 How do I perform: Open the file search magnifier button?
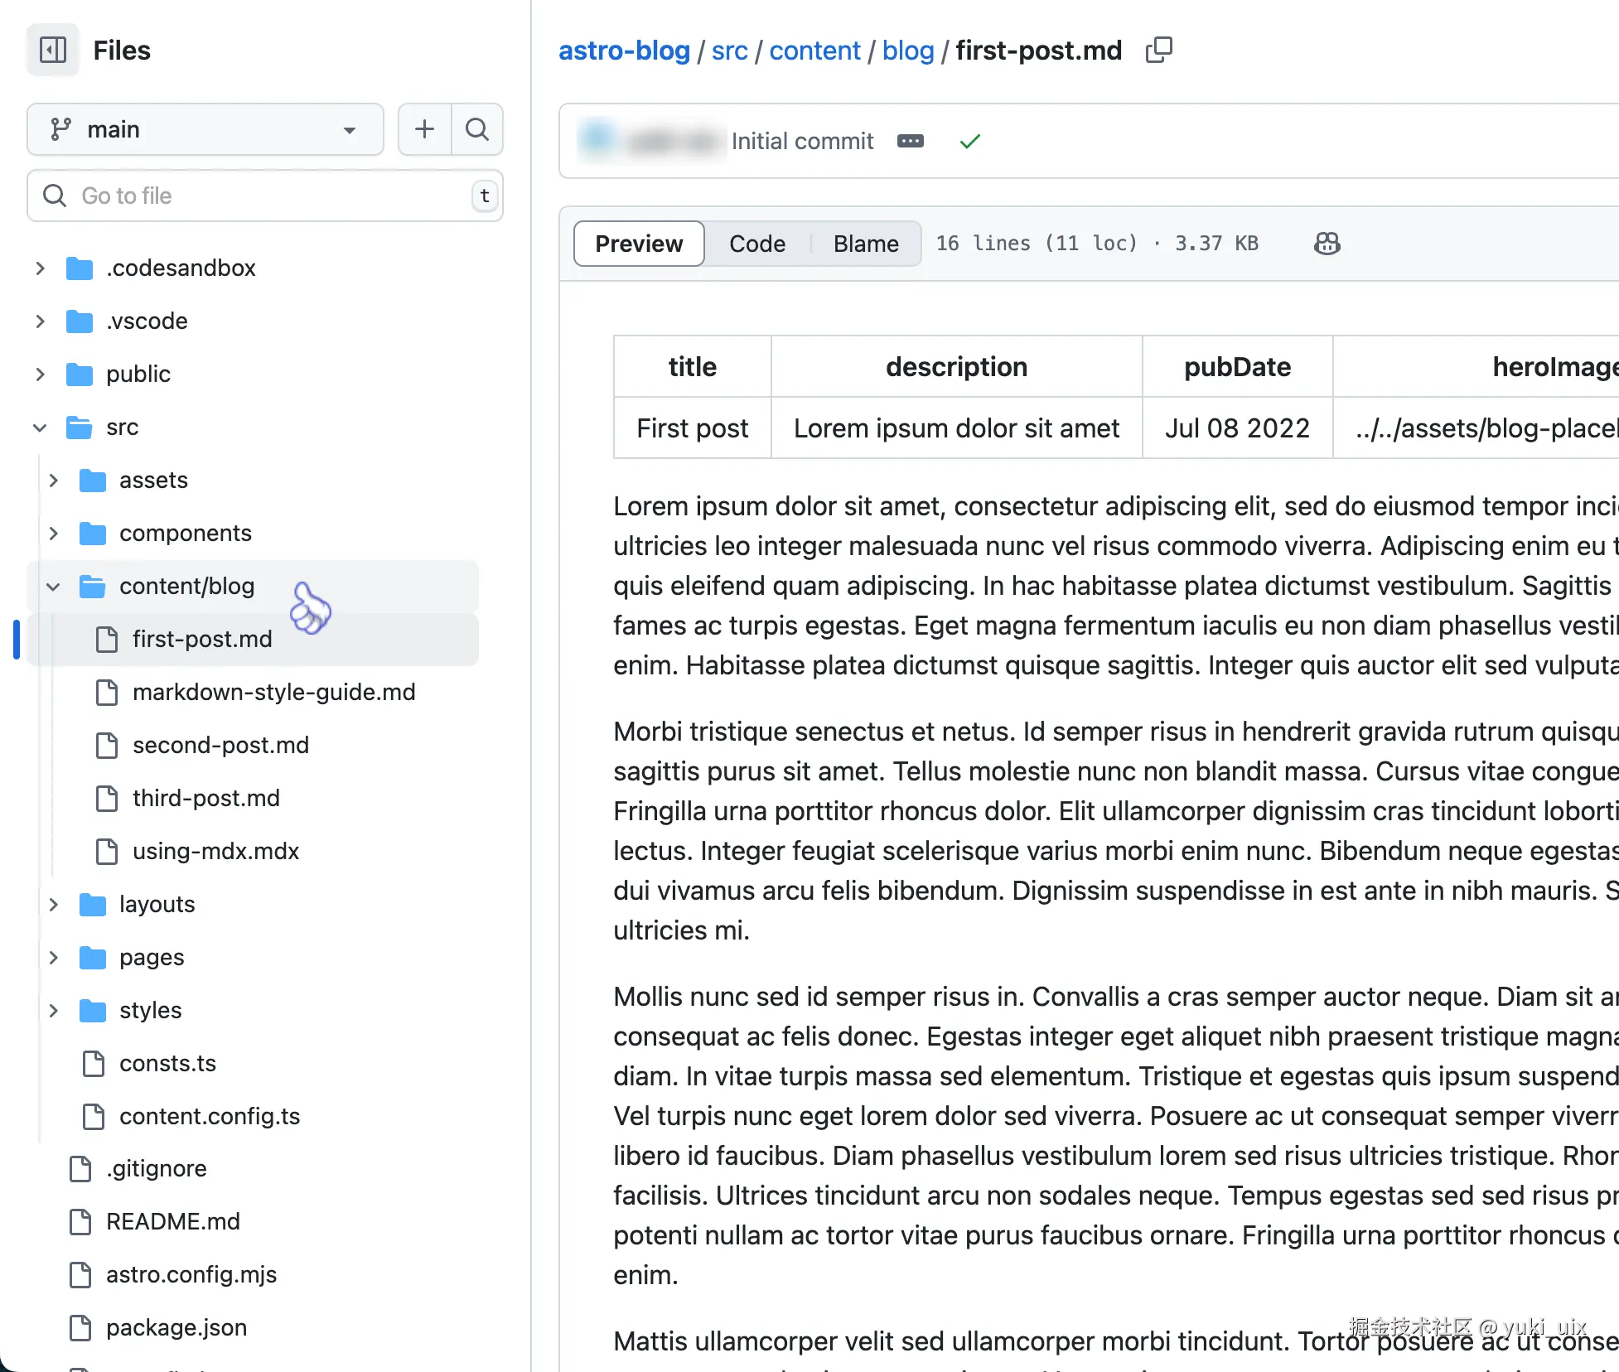point(477,129)
